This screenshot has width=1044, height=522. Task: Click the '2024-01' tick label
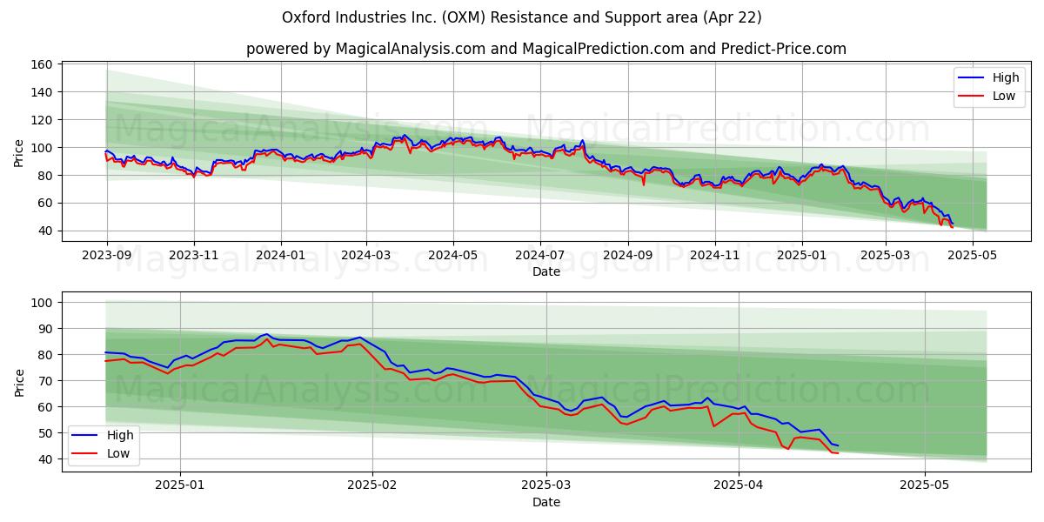tap(280, 256)
